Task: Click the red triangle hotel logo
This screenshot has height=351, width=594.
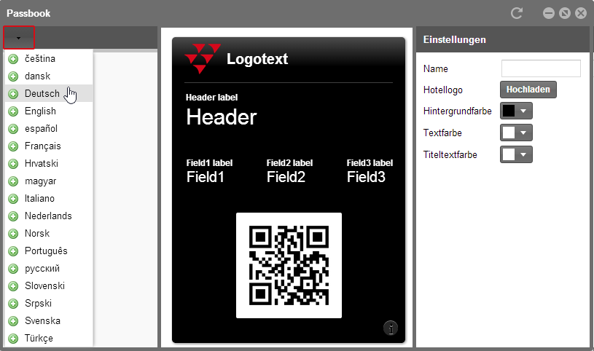Action: coord(203,58)
